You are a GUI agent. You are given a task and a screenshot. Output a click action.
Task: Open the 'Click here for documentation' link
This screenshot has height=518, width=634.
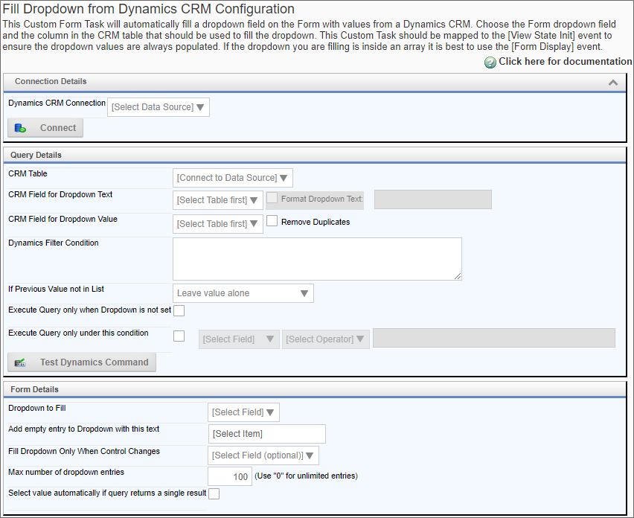565,62
